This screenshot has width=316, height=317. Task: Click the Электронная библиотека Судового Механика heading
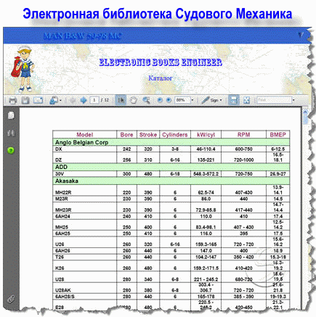coord(158,14)
